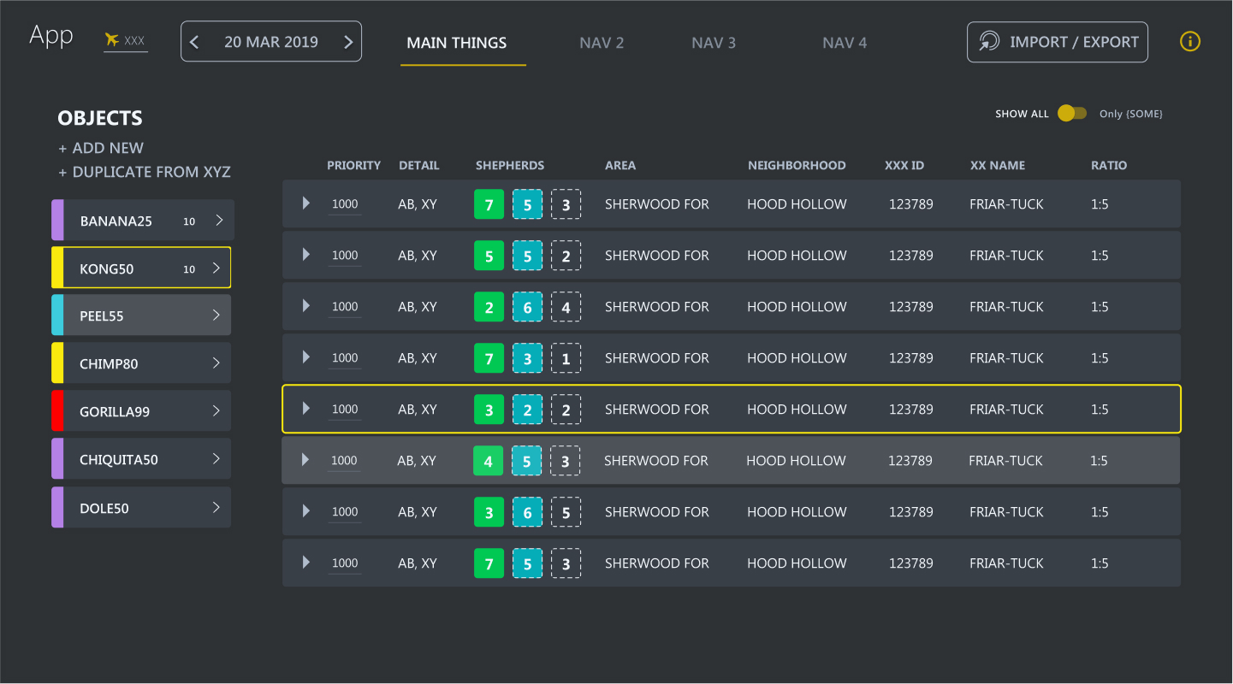Switch to the NAV 4 tab
Viewport: 1233px width, 684px height.
[845, 43]
